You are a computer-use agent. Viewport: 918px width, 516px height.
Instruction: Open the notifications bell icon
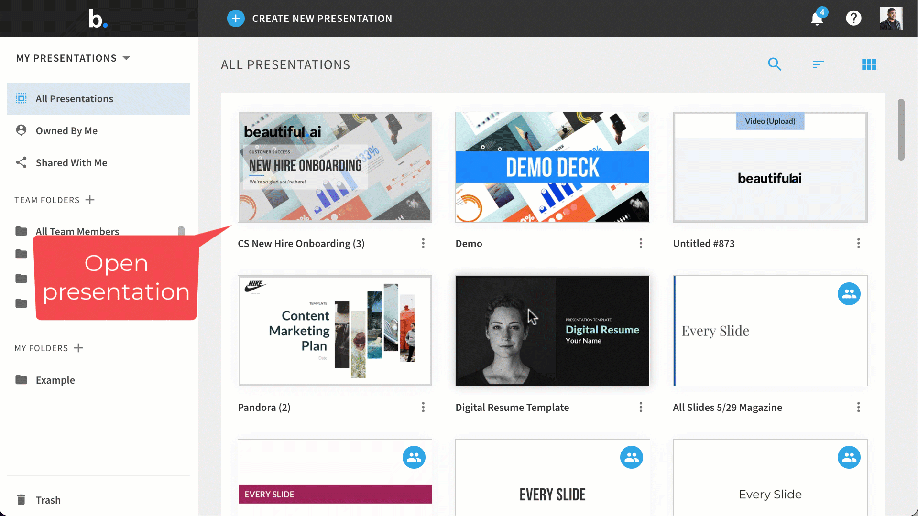pos(817,19)
